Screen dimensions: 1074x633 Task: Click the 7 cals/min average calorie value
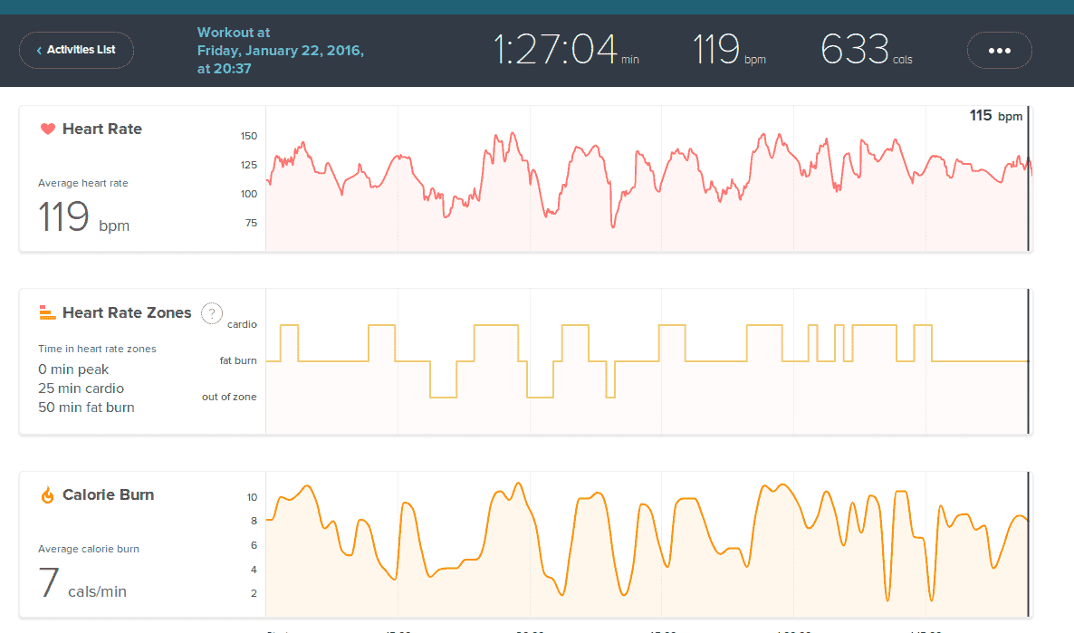(82, 583)
